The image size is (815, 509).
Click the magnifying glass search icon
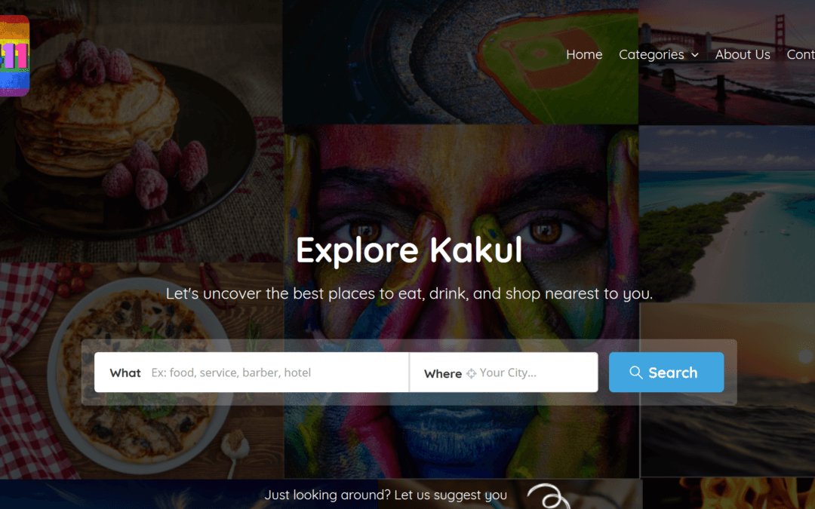(636, 373)
